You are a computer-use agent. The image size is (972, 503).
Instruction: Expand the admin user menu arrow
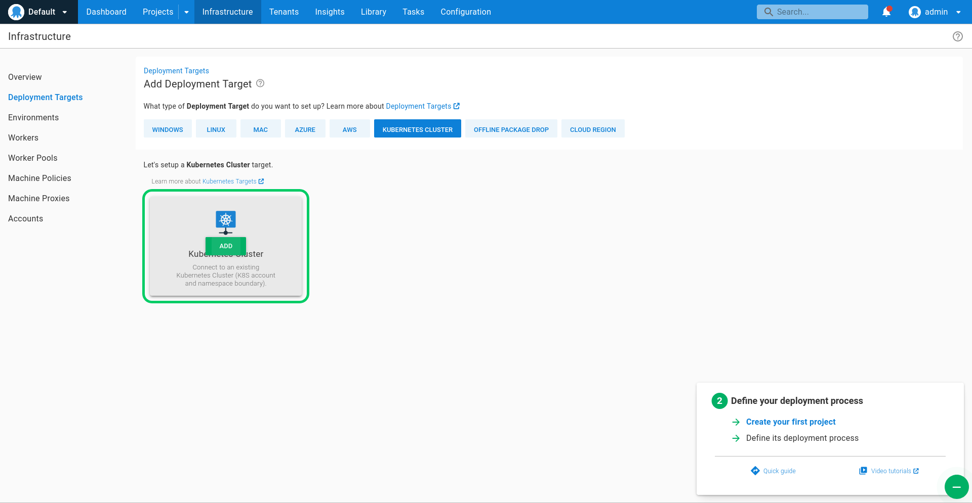[x=958, y=12]
